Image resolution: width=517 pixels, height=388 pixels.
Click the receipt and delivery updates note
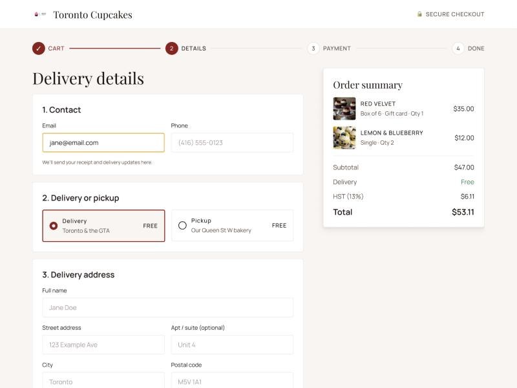tap(97, 162)
